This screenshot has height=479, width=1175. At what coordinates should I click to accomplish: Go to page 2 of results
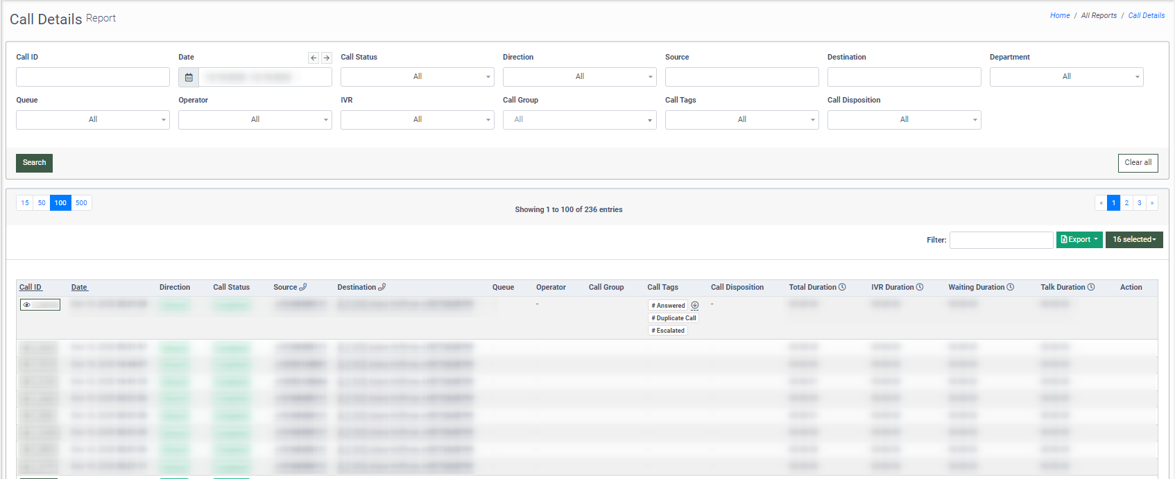[1126, 203]
